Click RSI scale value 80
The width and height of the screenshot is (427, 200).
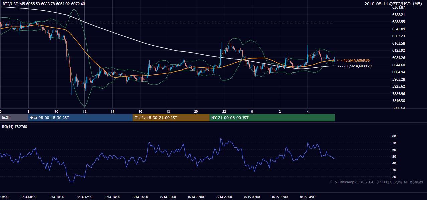(394, 136)
